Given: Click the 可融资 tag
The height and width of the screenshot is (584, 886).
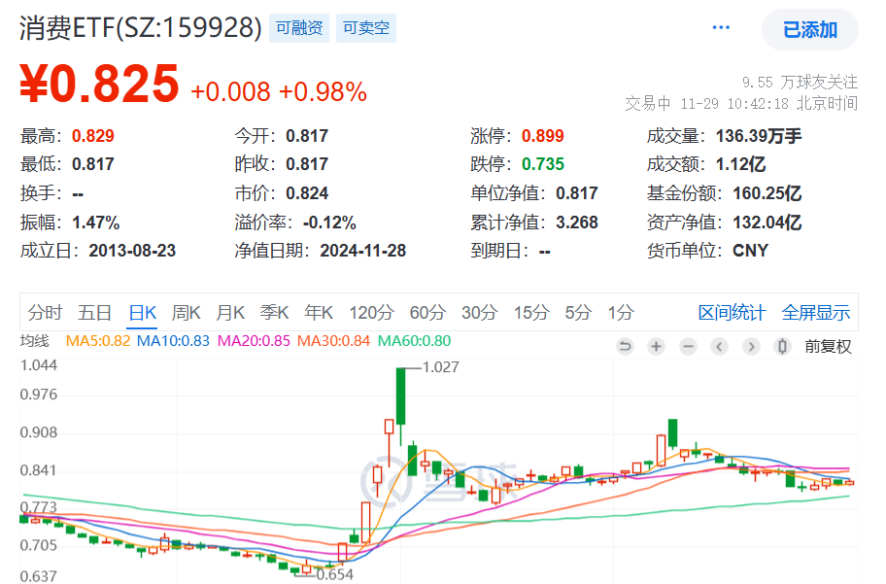Looking at the screenshot, I should click(x=299, y=28).
